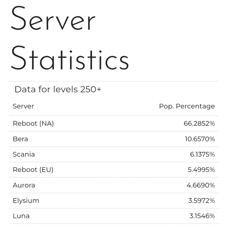Select the Reboot (NA) server row
Image resolution: width=227 pixels, height=231 pixels.
(x=114, y=124)
